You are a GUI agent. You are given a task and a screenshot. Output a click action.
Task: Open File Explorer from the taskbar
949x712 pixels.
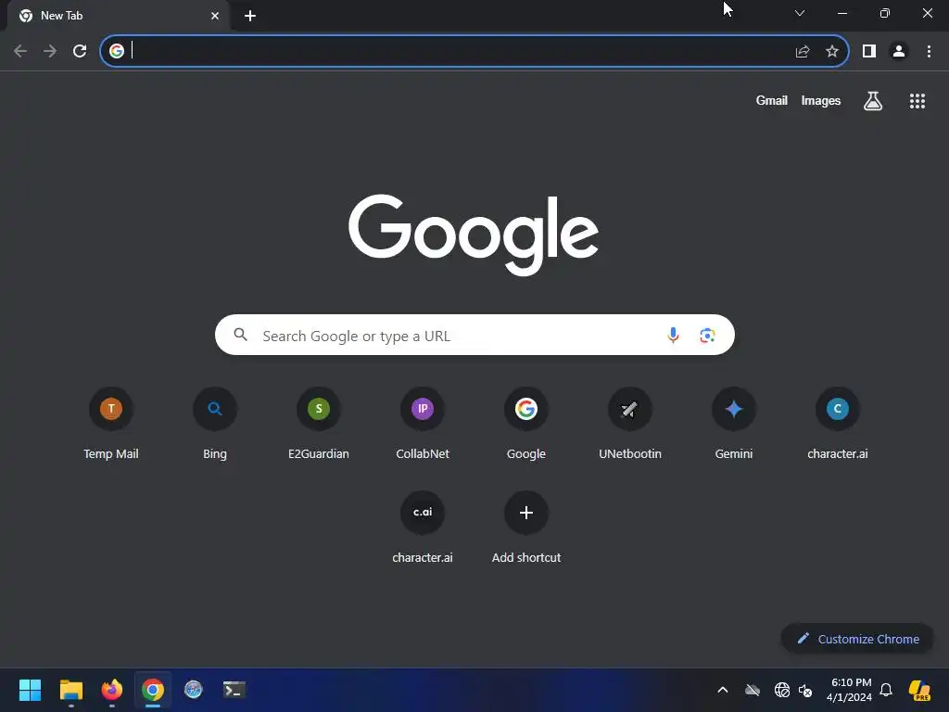[x=70, y=690]
